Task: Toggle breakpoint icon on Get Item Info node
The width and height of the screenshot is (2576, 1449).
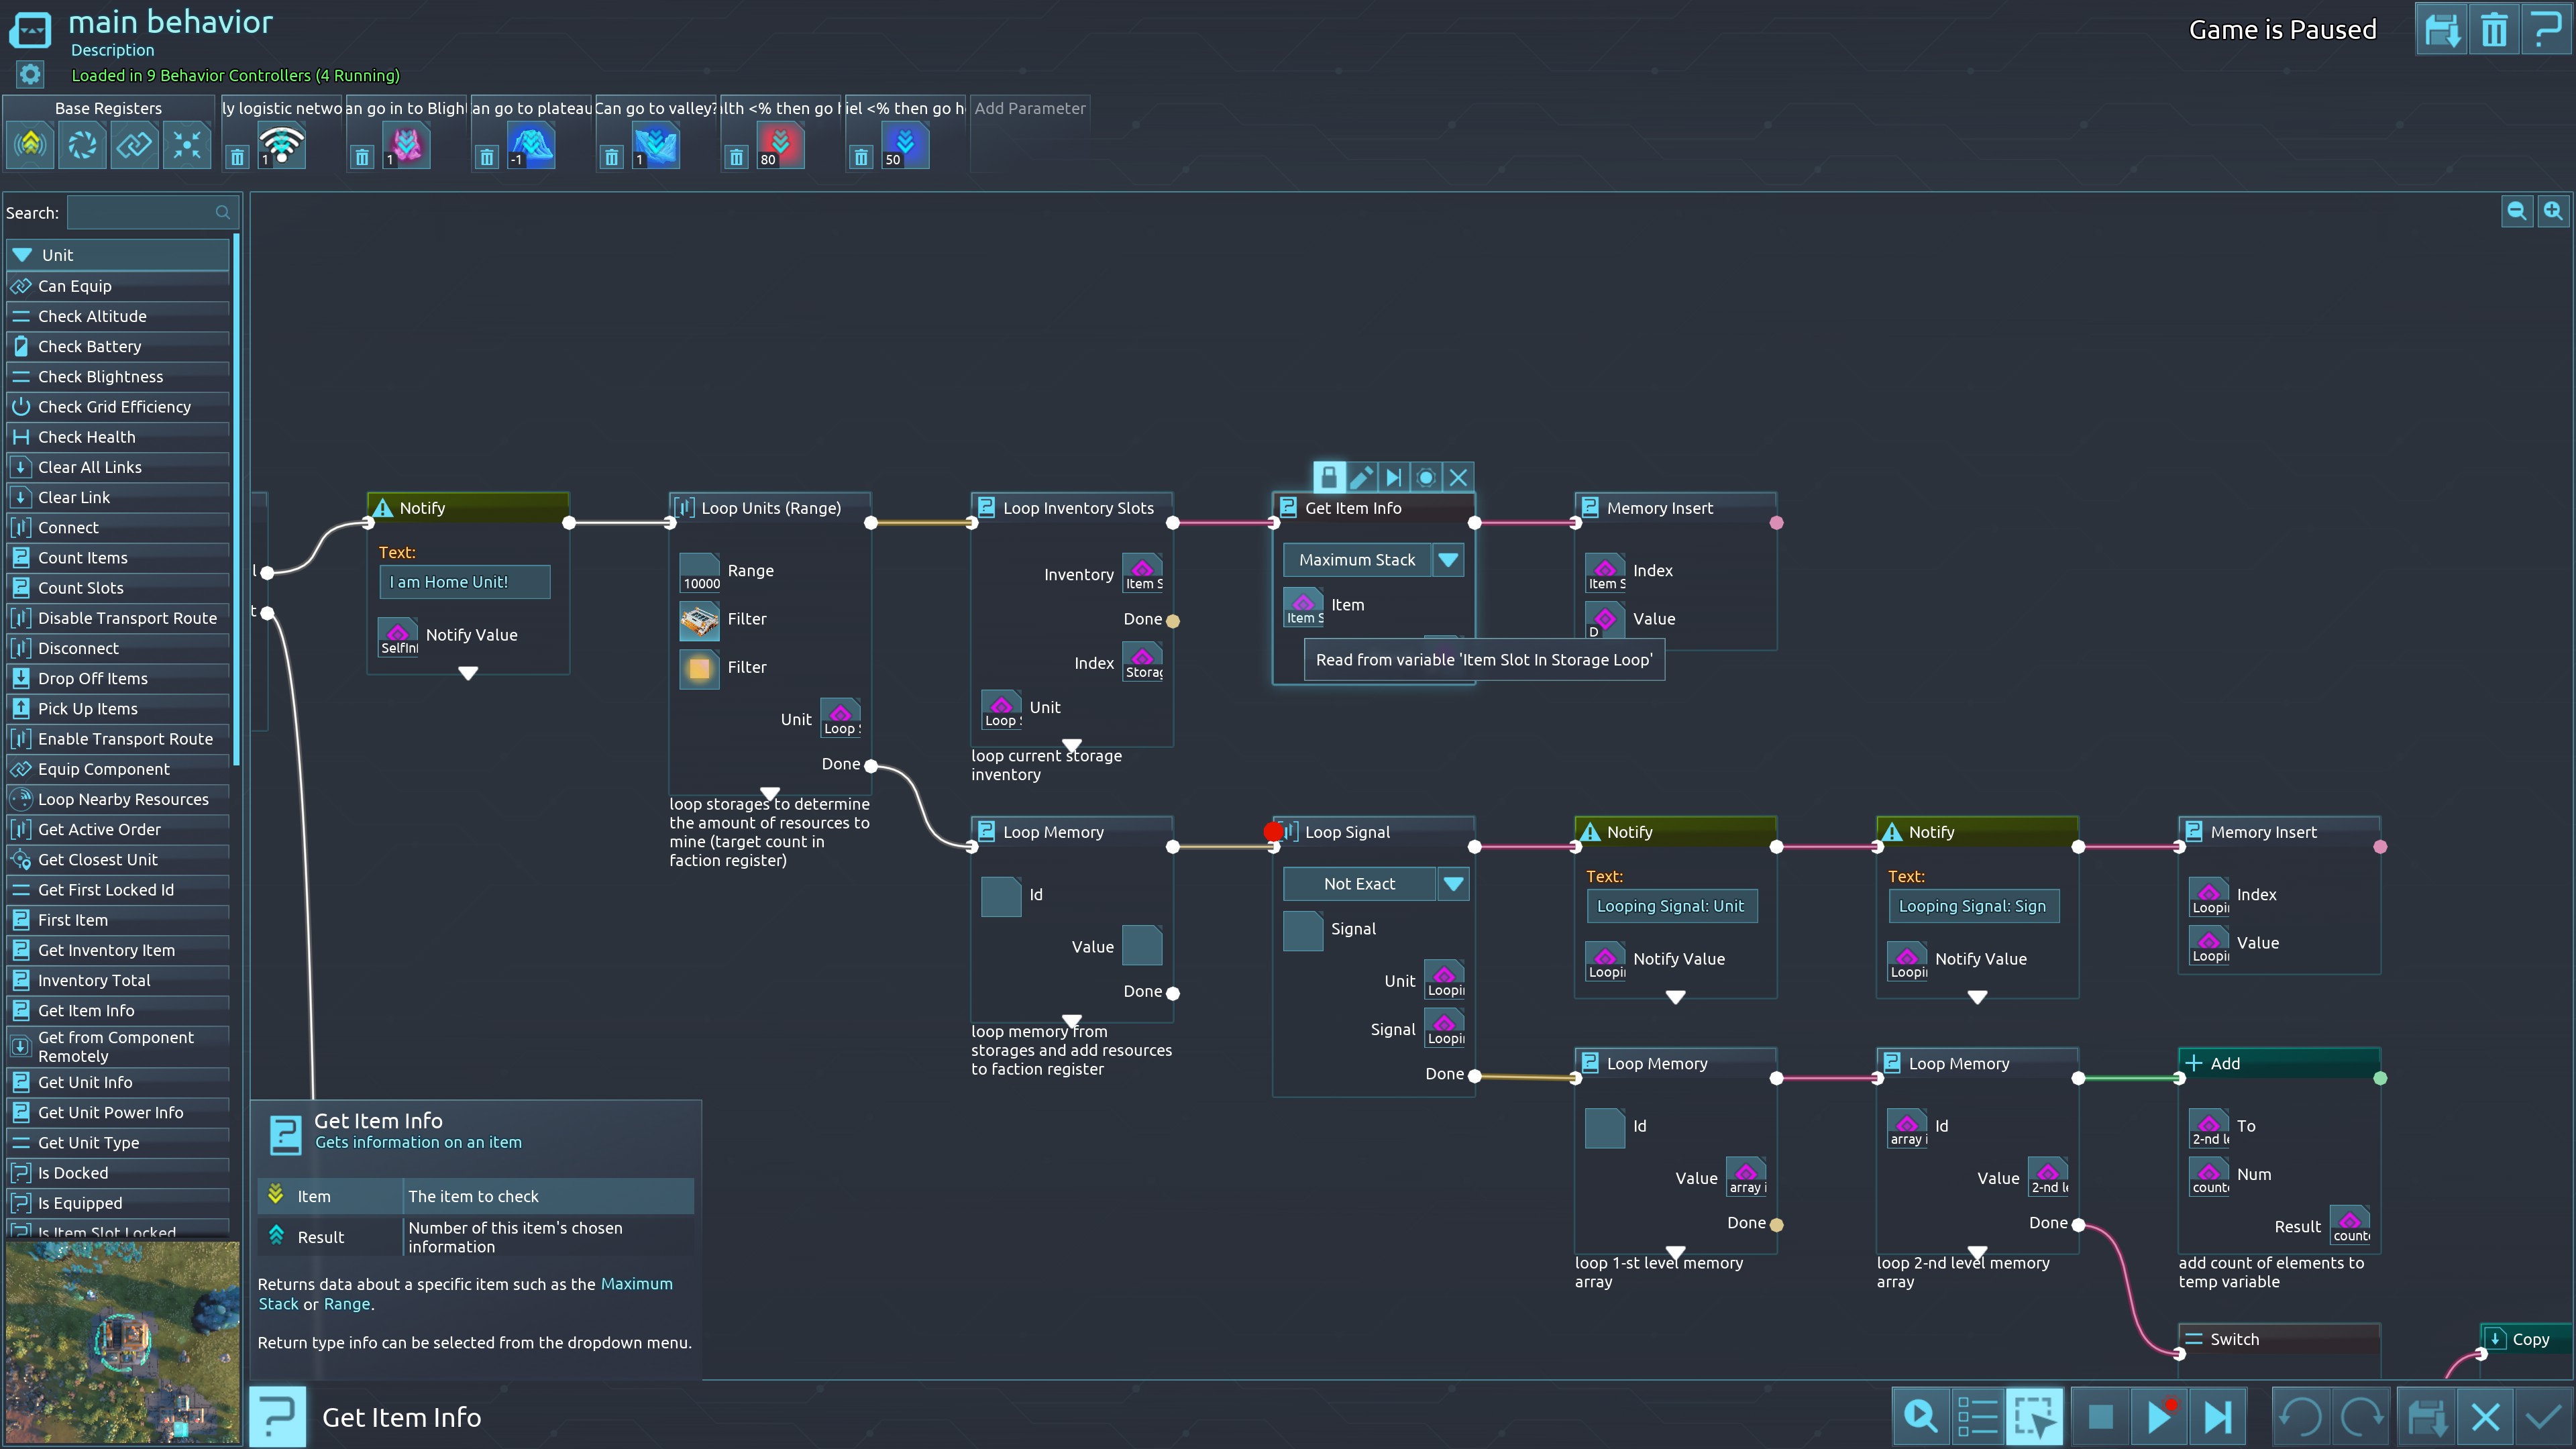Action: tap(1426, 477)
